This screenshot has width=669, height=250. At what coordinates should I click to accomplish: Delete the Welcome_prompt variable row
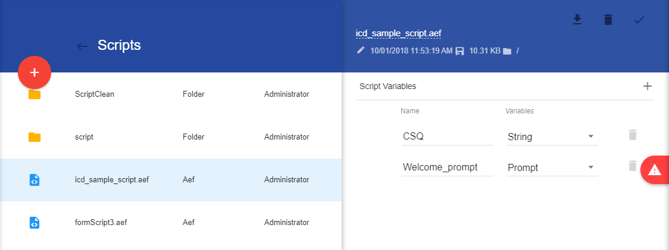(x=633, y=166)
